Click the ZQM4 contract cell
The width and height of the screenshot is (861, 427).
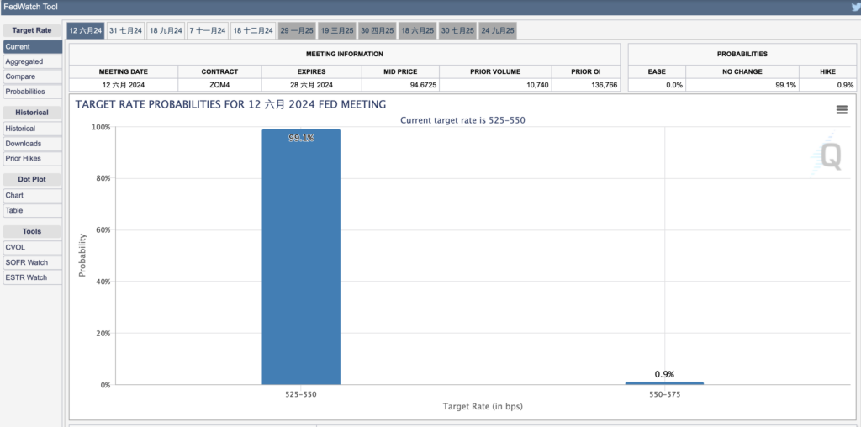pyautogui.click(x=219, y=85)
